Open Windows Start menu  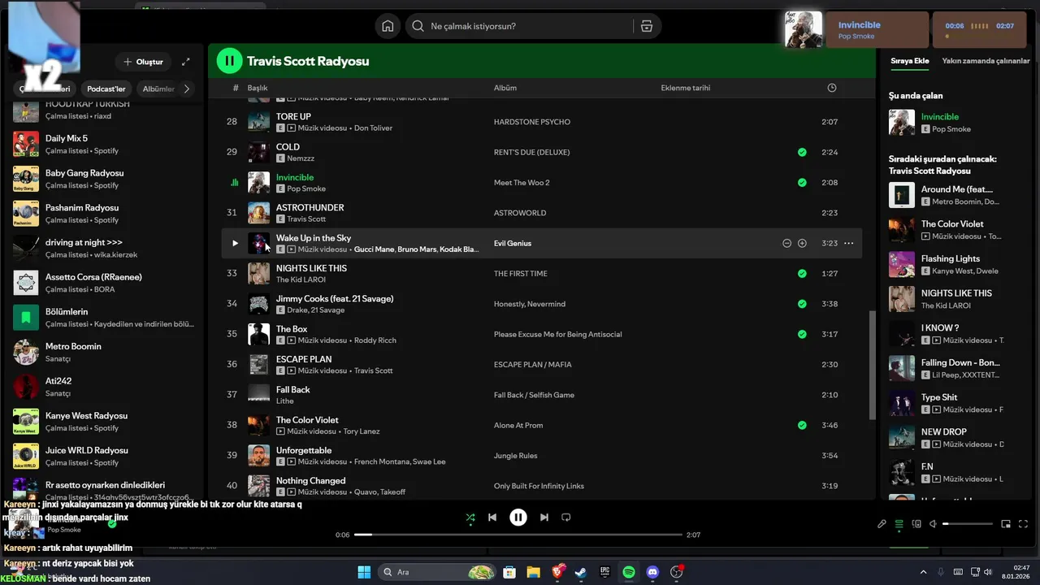tap(364, 572)
